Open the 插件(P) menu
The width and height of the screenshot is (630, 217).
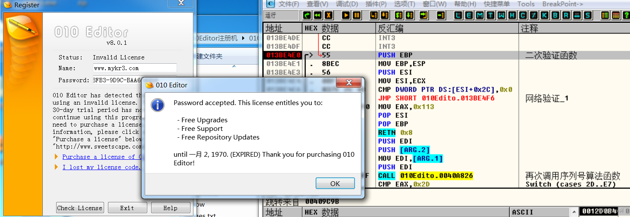click(x=376, y=4)
